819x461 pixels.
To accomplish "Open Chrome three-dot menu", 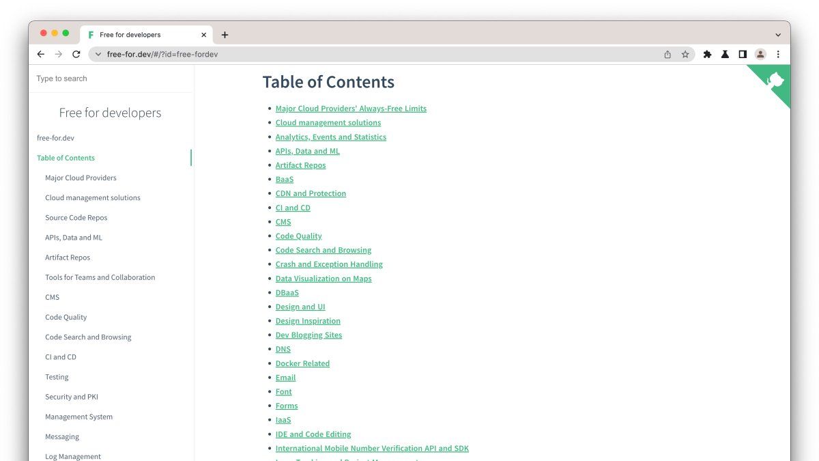I will tap(778, 55).
